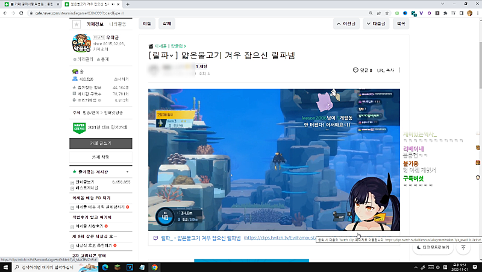This screenshot has height=272, width=482.
Task: Click the Windows taskbar search box
Action: pyautogui.click(x=48, y=267)
